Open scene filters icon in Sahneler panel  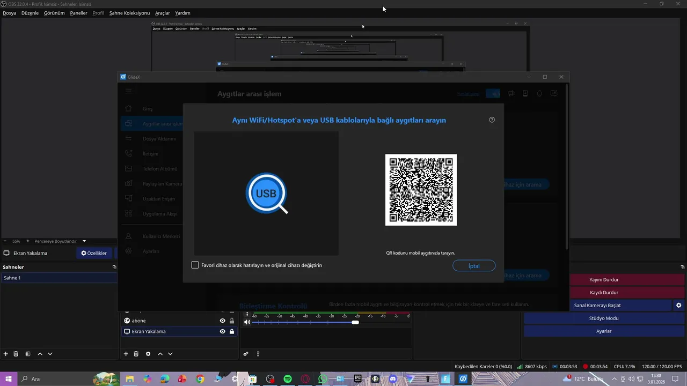tap(28, 354)
